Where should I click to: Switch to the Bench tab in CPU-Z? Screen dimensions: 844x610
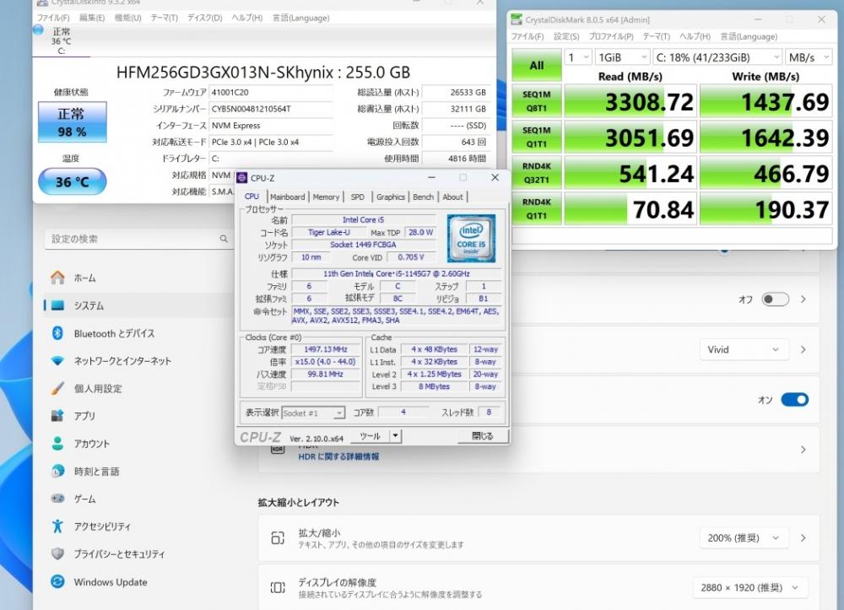pyautogui.click(x=423, y=197)
